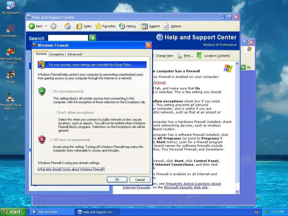Click Locate in Contents arrow icon

tap(199, 55)
